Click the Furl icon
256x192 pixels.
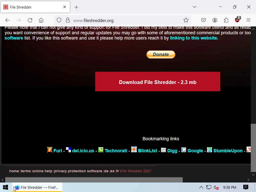point(50,150)
